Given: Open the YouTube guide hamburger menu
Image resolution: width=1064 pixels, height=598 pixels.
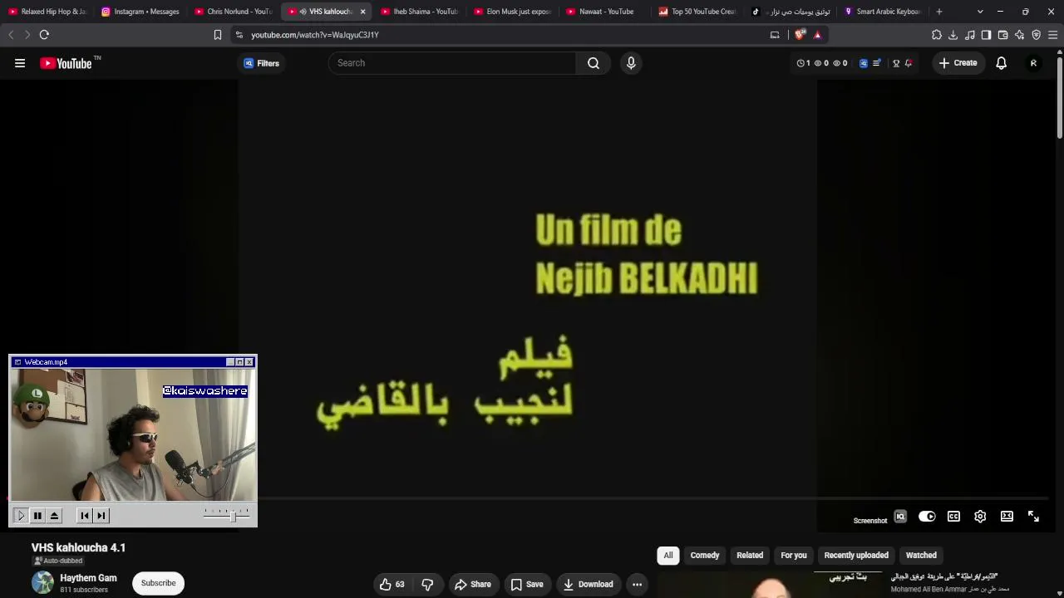Looking at the screenshot, I should pyautogui.click(x=20, y=63).
